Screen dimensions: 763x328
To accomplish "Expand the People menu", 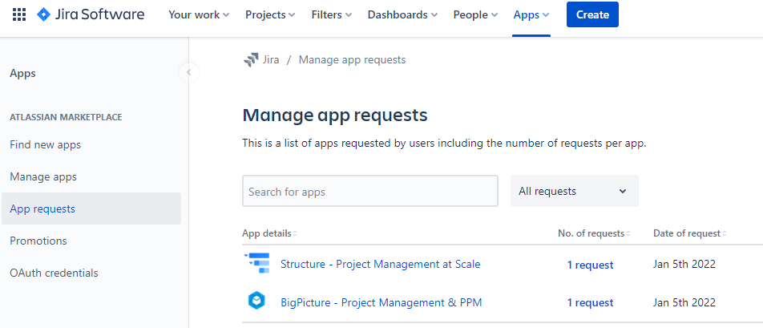I will (x=475, y=14).
